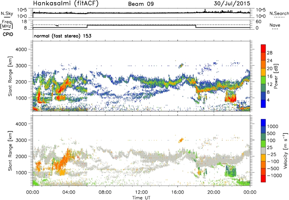289x200 pixels.
Task: Click the red top segment of Power colorbar
Action: click(x=263, y=48)
